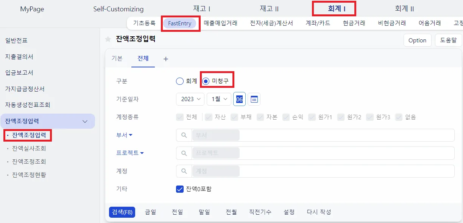Click the search magnifier in 계정 field
The image size is (463, 223).
[x=184, y=171]
